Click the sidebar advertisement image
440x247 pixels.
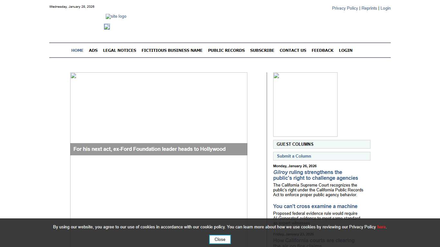pyautogui.click(x=305, y=105)
